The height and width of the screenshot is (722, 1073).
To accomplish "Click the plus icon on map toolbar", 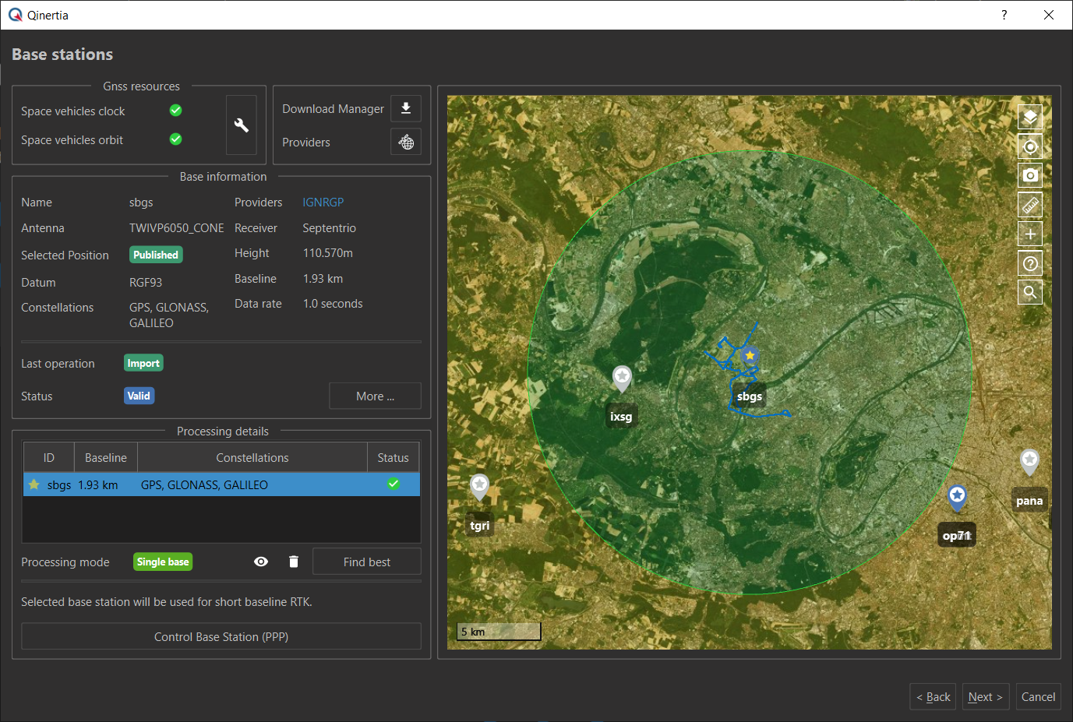I will point(1029,234).
